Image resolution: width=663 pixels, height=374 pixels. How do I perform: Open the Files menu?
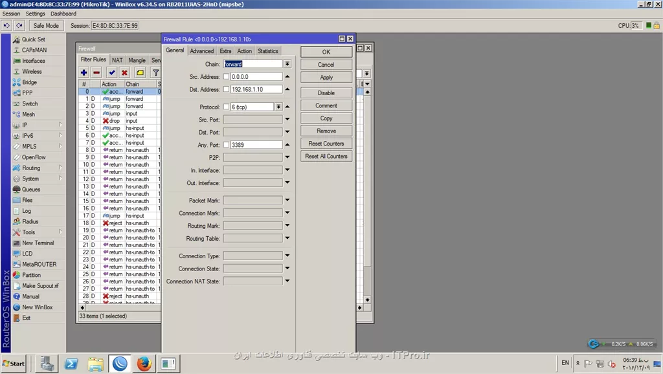tap(27, 200)
